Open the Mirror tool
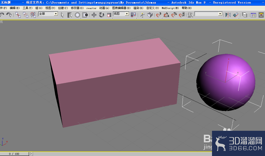Viewport: 265px width, 156px height. click(228, 15)
